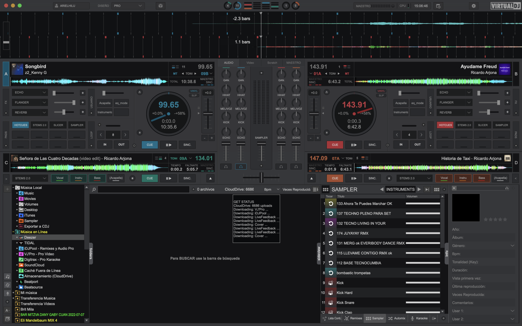Toggle eq_mode on deck B
Screen dimensions: 522x326
pos(417,103)
